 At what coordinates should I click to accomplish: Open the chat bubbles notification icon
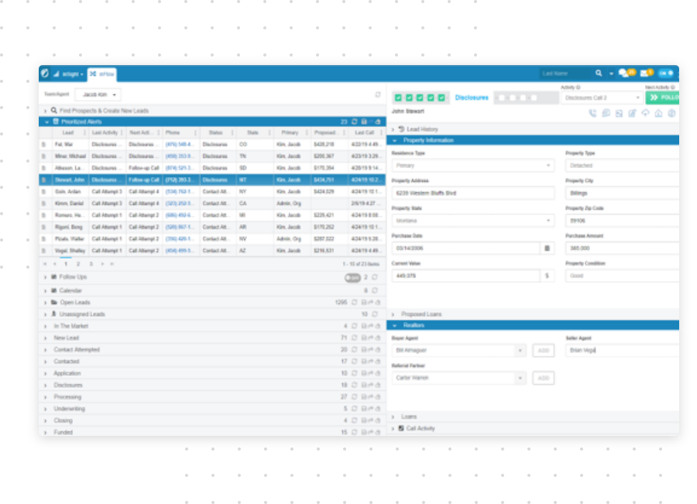[623, 74]
